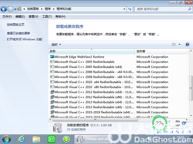Click the horizontal scrollbar left arrow
The width and height of the screenshot is (193, 144).
50,120
